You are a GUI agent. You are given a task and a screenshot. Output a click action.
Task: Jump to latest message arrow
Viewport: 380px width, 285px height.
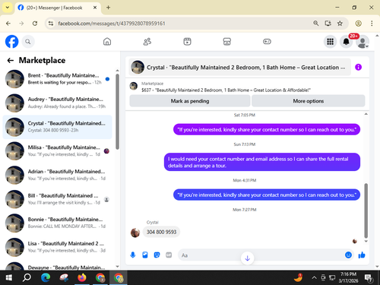[248, 258]
